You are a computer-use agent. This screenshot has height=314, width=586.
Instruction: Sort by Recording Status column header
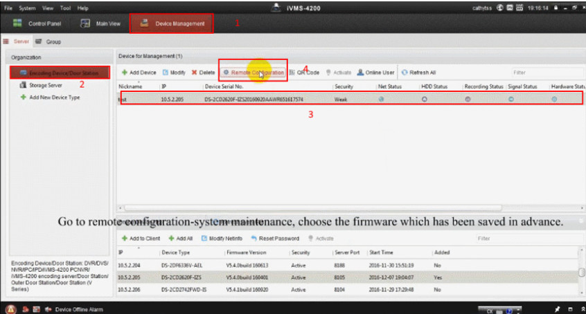click(484, 86)
